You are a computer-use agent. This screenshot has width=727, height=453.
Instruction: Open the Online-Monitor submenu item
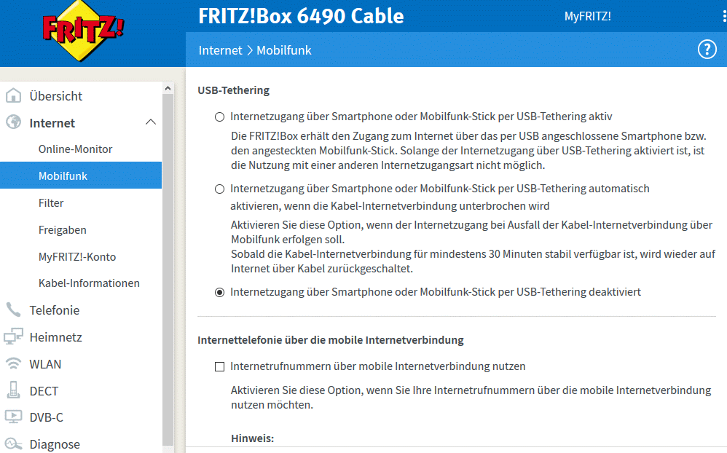click(x=75, y=149)
